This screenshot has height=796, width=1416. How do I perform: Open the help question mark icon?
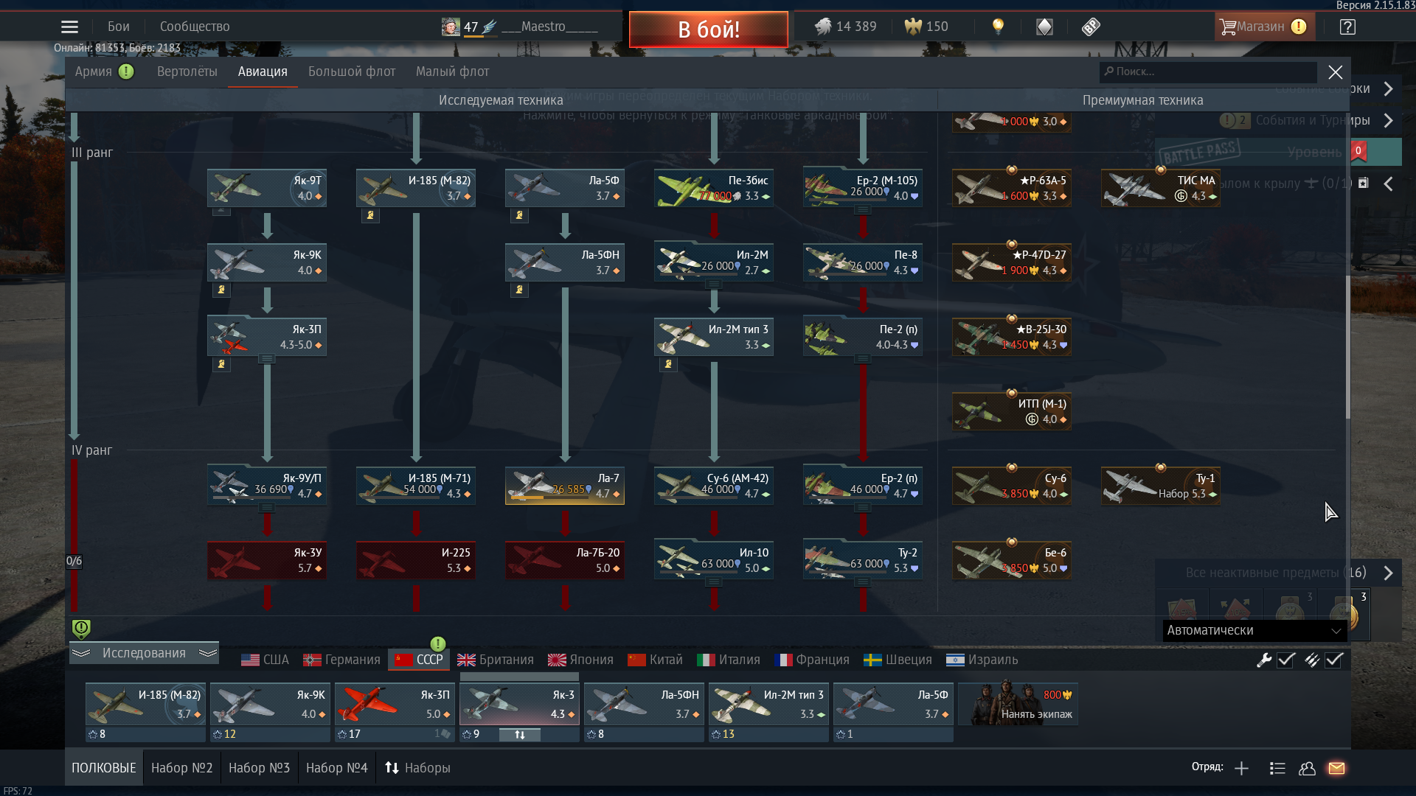coord(1347,27)
